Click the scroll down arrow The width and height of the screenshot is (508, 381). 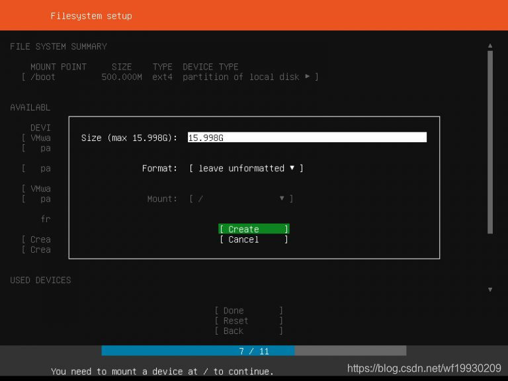pos(490,290)
